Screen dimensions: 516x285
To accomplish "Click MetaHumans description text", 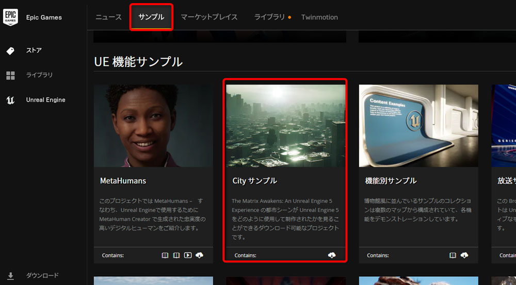I will [x=152, y=214].
